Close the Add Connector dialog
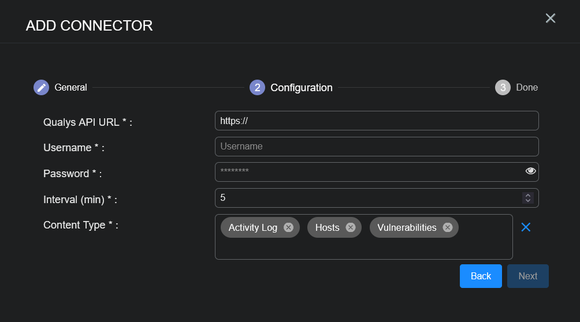 pyautogui.click(x=551, y=18)
